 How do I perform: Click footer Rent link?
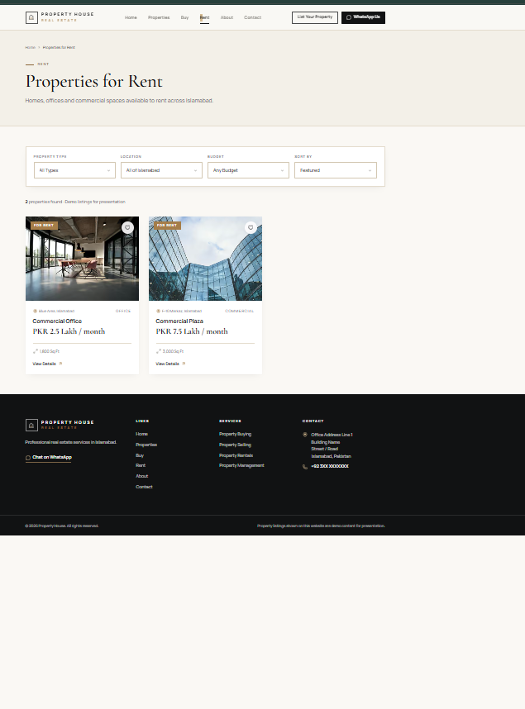pyautogui.click(x=141, y=465)
